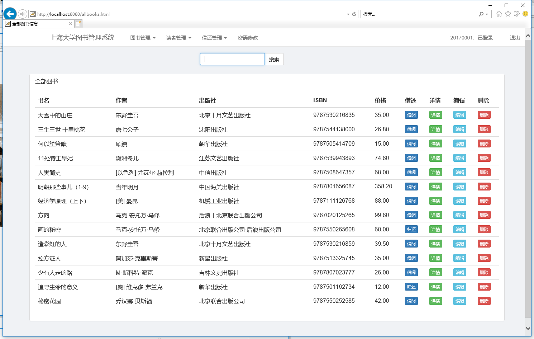Image resolution: width=534 pixels, height=339 pixels.
Task: Click 借阅 button for 大雪中的山庄
Action: pos(411,115)
